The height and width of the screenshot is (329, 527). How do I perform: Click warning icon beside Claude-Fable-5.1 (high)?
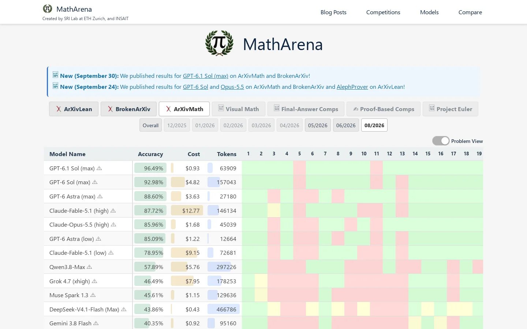113,211
